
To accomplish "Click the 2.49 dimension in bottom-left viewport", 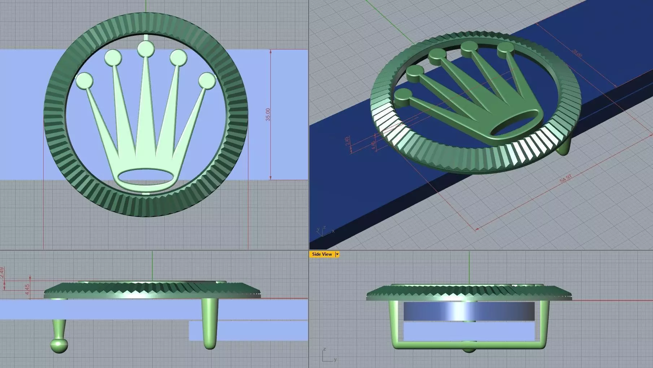I will tap(2, 272).
